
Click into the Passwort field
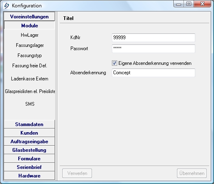(153, 49)
